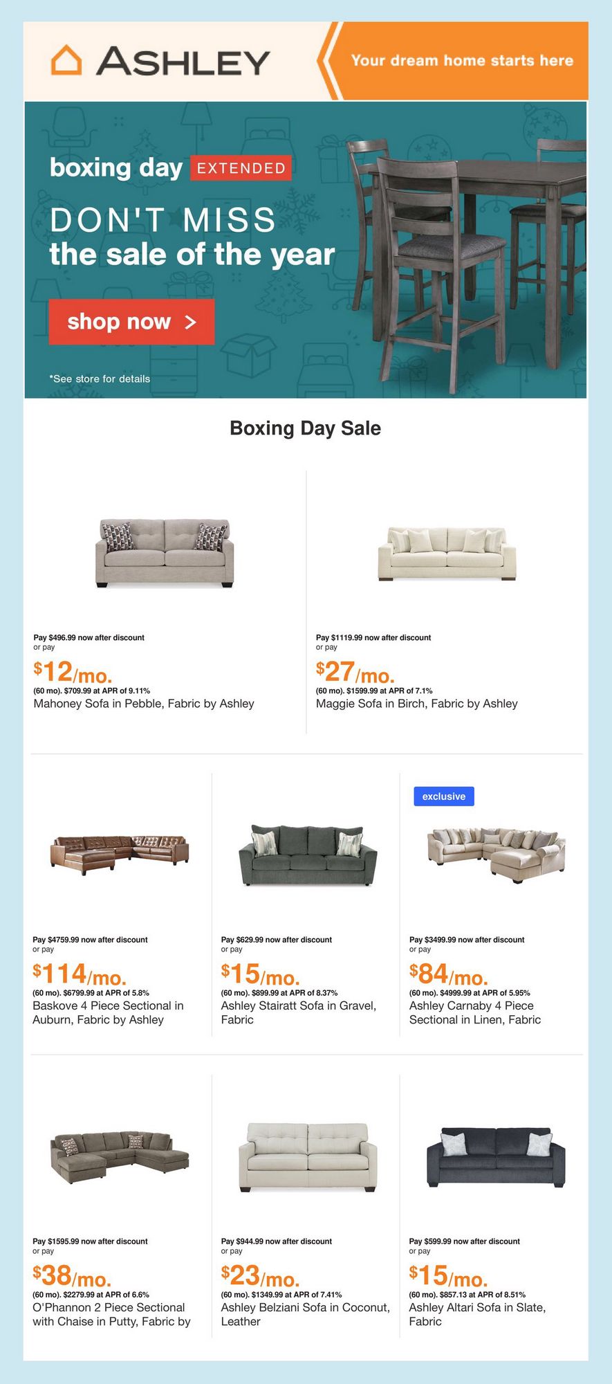Click the blue 'exclusive' badge
The image size is (612, 1384).
pos(443,796)
